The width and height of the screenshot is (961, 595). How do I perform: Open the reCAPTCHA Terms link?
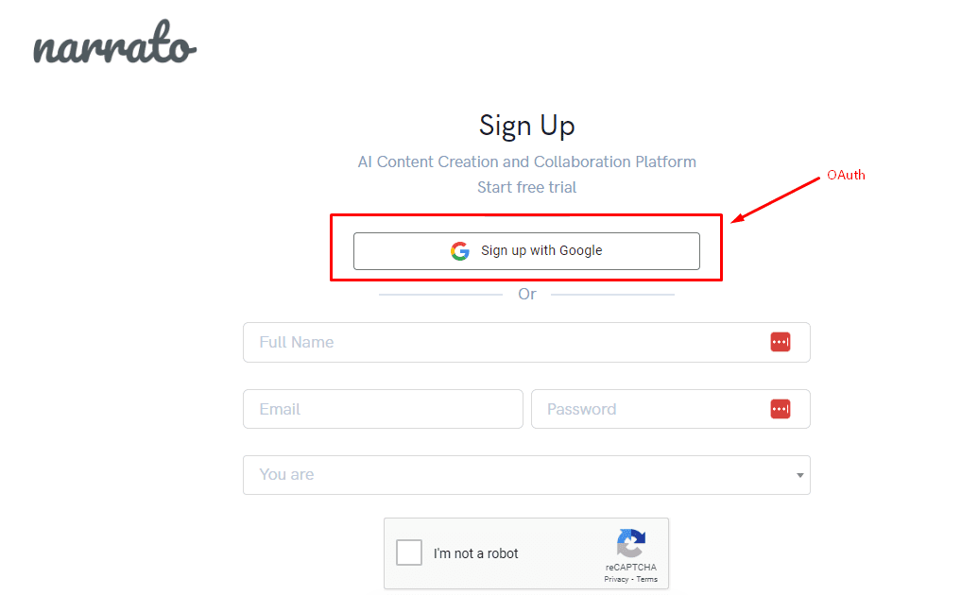[646, 579]
